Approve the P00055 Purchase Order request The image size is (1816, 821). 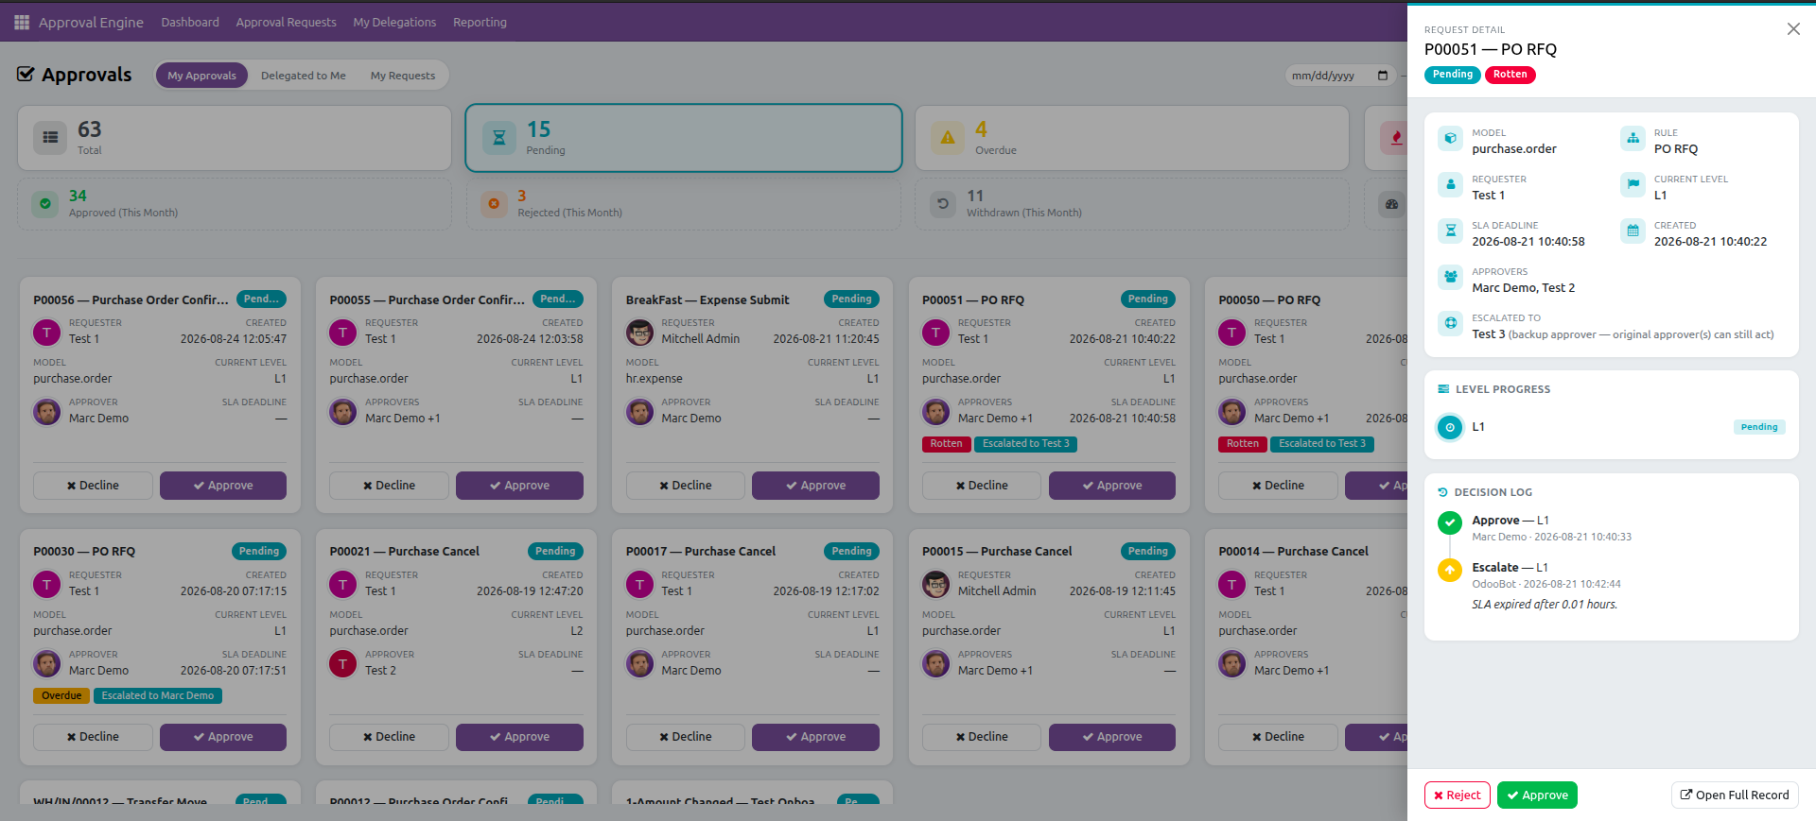(519, 486)
